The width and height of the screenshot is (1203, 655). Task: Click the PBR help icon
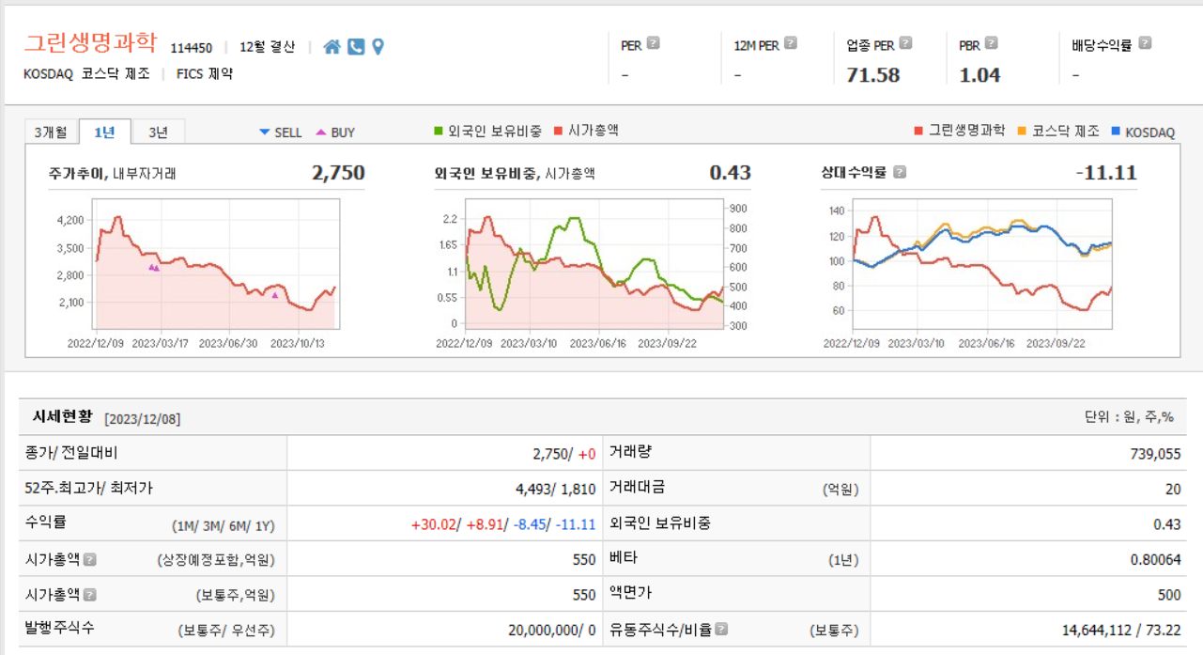click(x=990, y=43)
